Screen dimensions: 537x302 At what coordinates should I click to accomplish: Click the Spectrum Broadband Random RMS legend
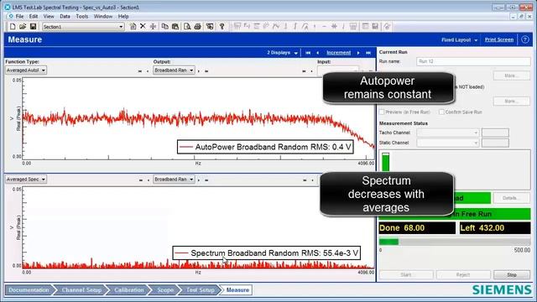[x=267, y=253]
